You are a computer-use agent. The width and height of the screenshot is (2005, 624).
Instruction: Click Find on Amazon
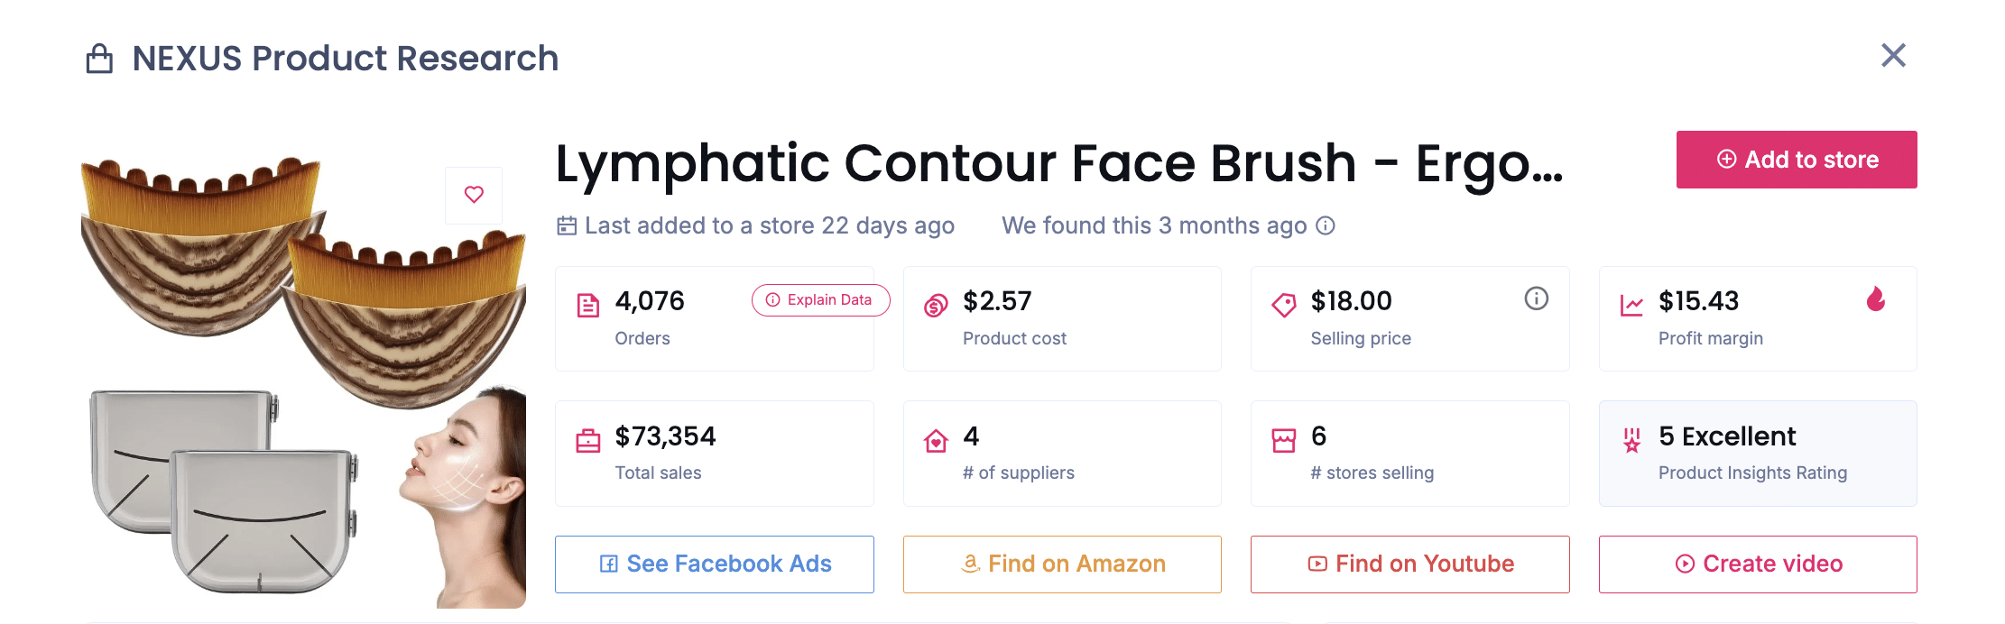tap(1062, 564)
